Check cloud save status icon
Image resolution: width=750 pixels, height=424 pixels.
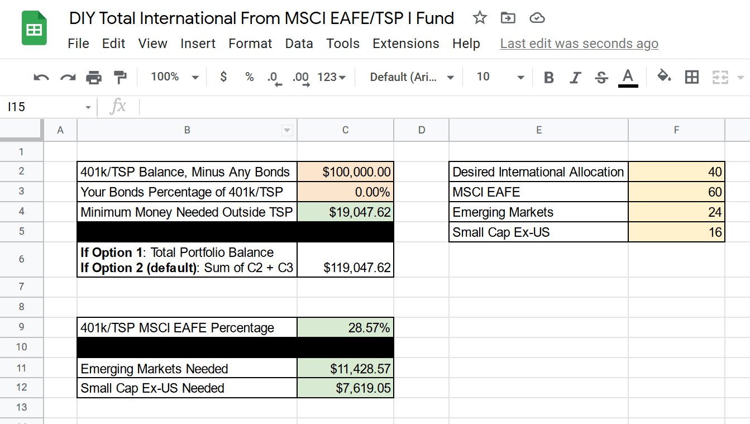point(537,18)
